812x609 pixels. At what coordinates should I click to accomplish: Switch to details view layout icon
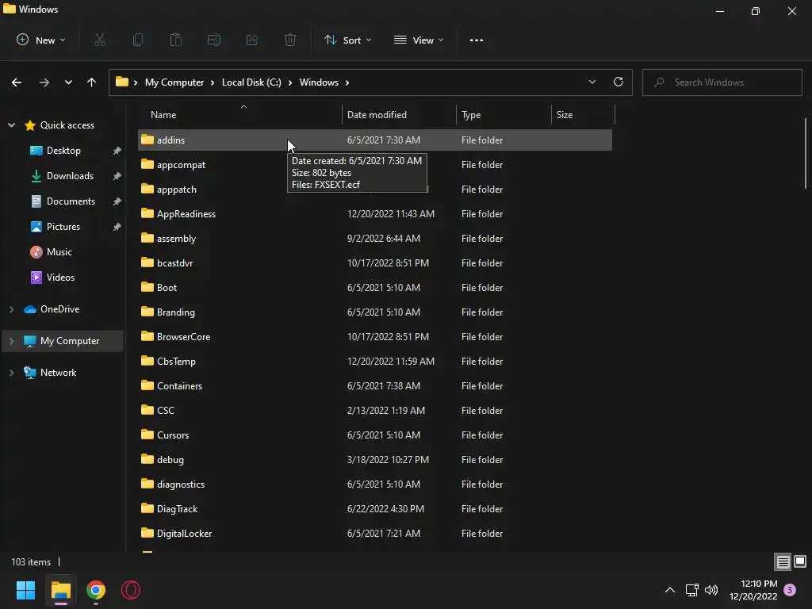783,562
